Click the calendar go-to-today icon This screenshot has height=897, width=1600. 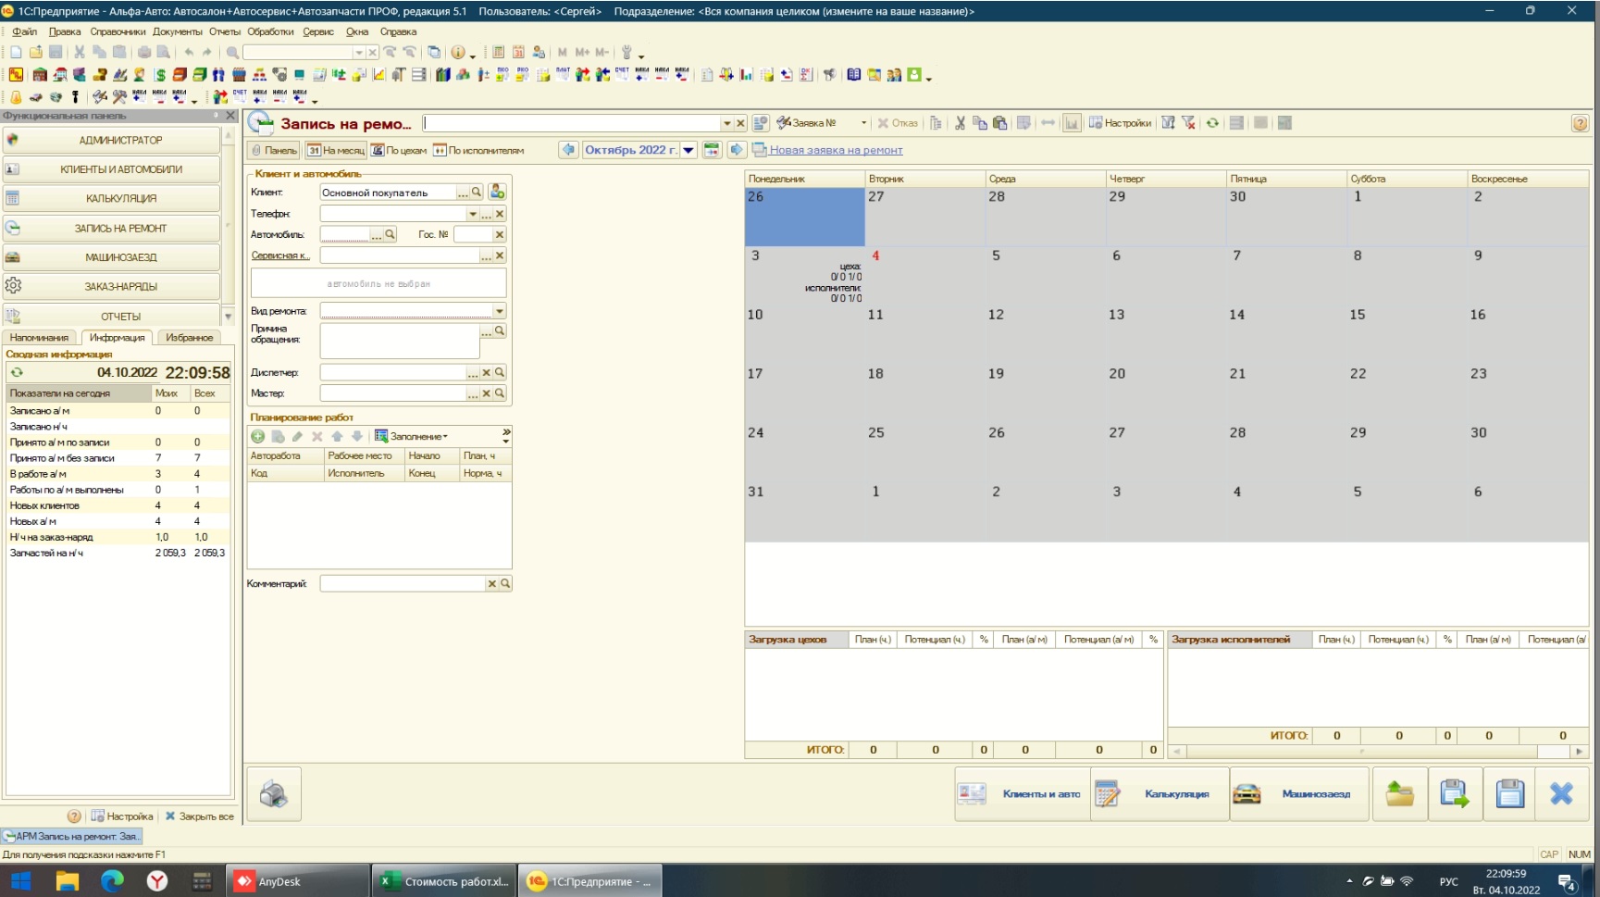coord(712,150)
